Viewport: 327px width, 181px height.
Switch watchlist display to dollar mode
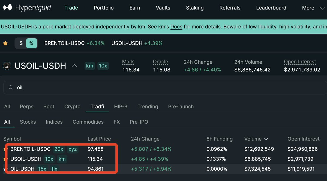(21, 43)
